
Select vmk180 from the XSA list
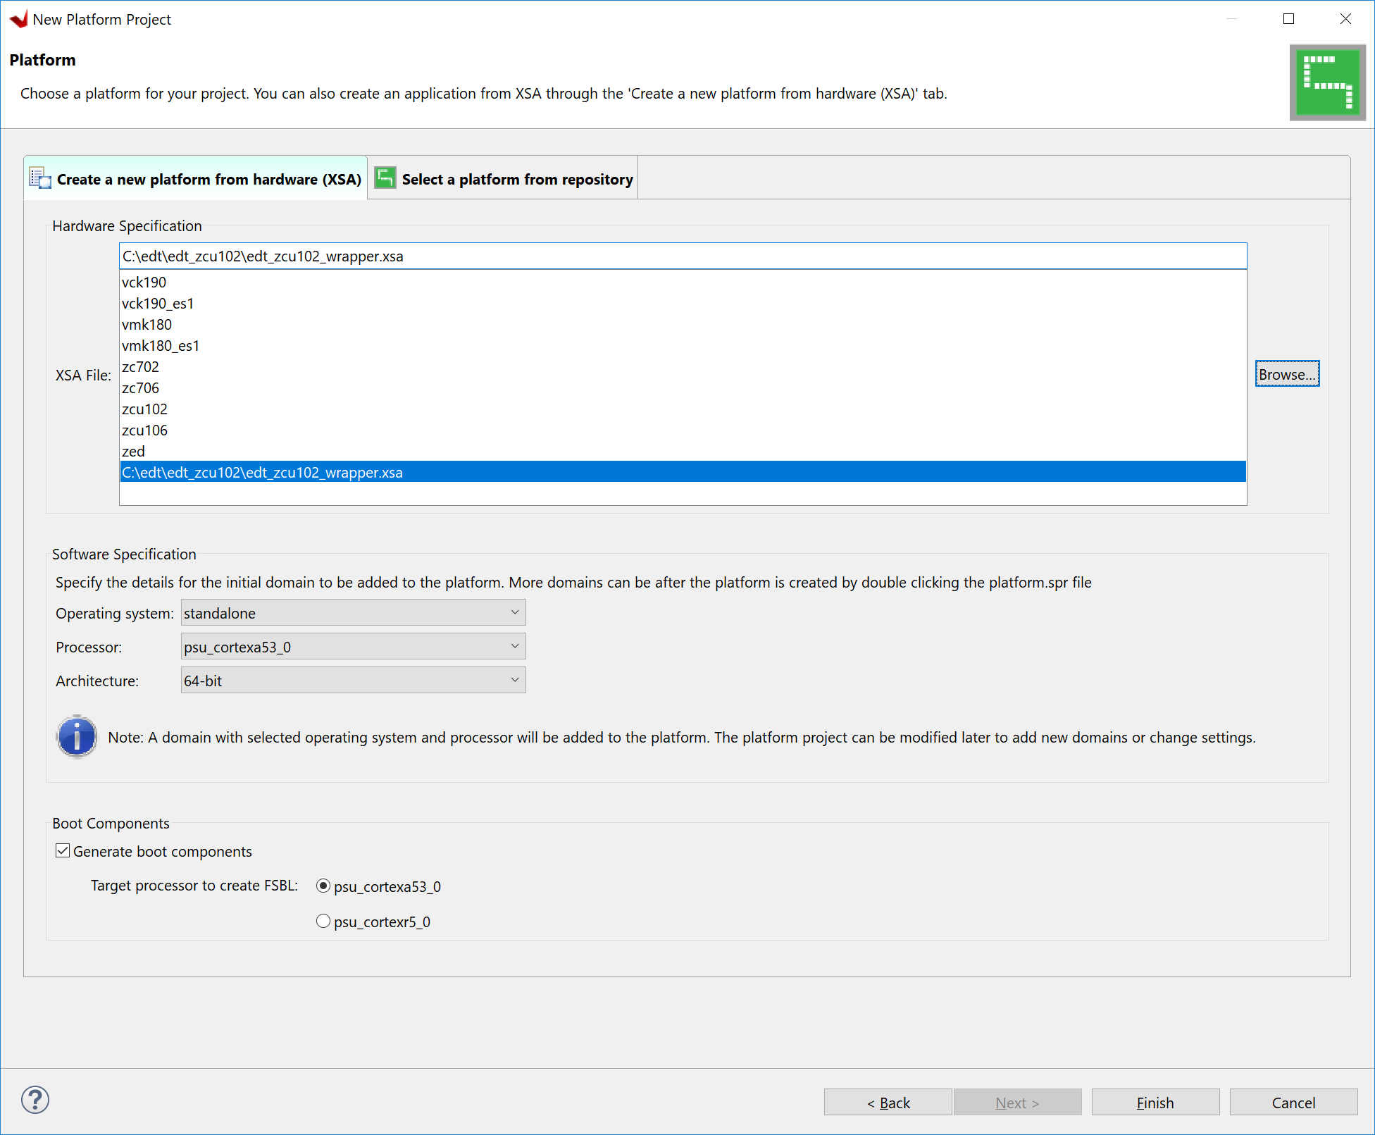683,324
